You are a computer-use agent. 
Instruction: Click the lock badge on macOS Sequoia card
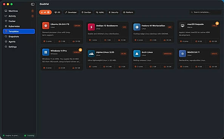tap(217, 23)
